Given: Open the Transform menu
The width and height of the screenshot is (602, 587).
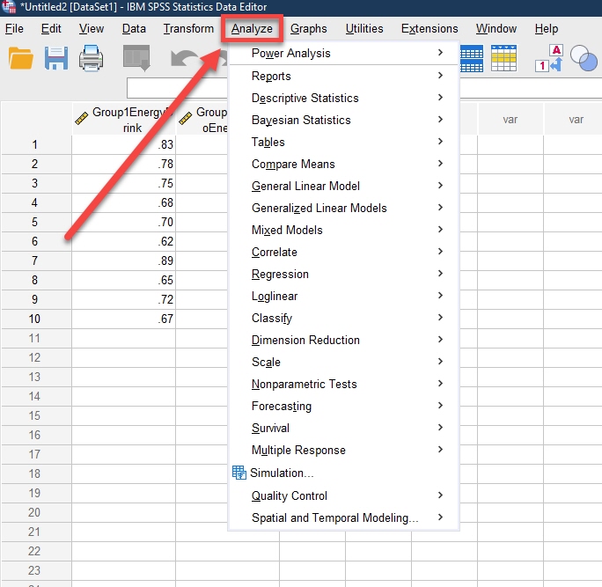Looking at the screenshot, I should (188, 29).
